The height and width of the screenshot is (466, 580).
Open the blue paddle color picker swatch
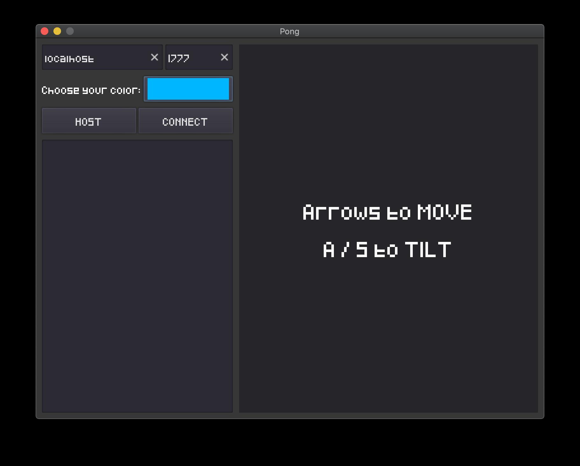[188, 89]
